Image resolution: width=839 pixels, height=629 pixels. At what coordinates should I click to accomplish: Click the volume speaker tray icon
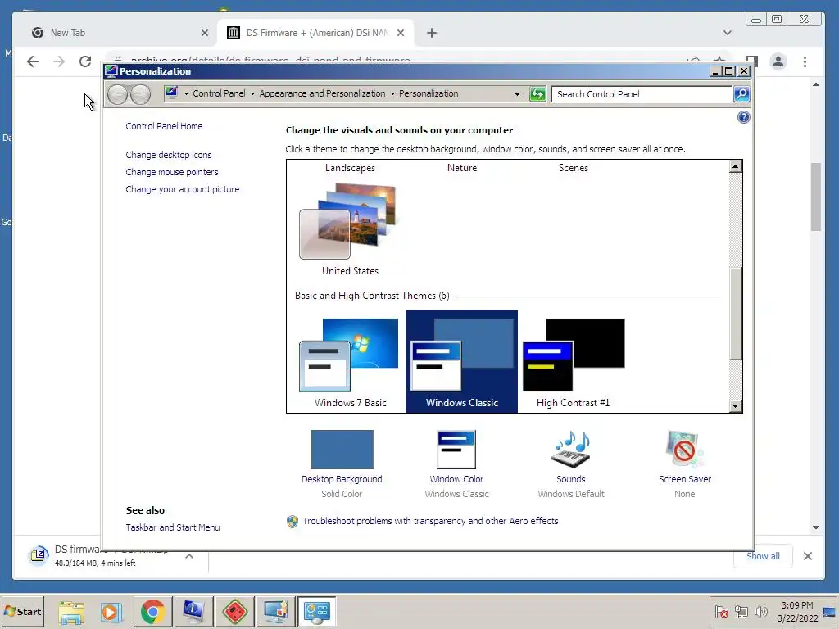[760, 611]
